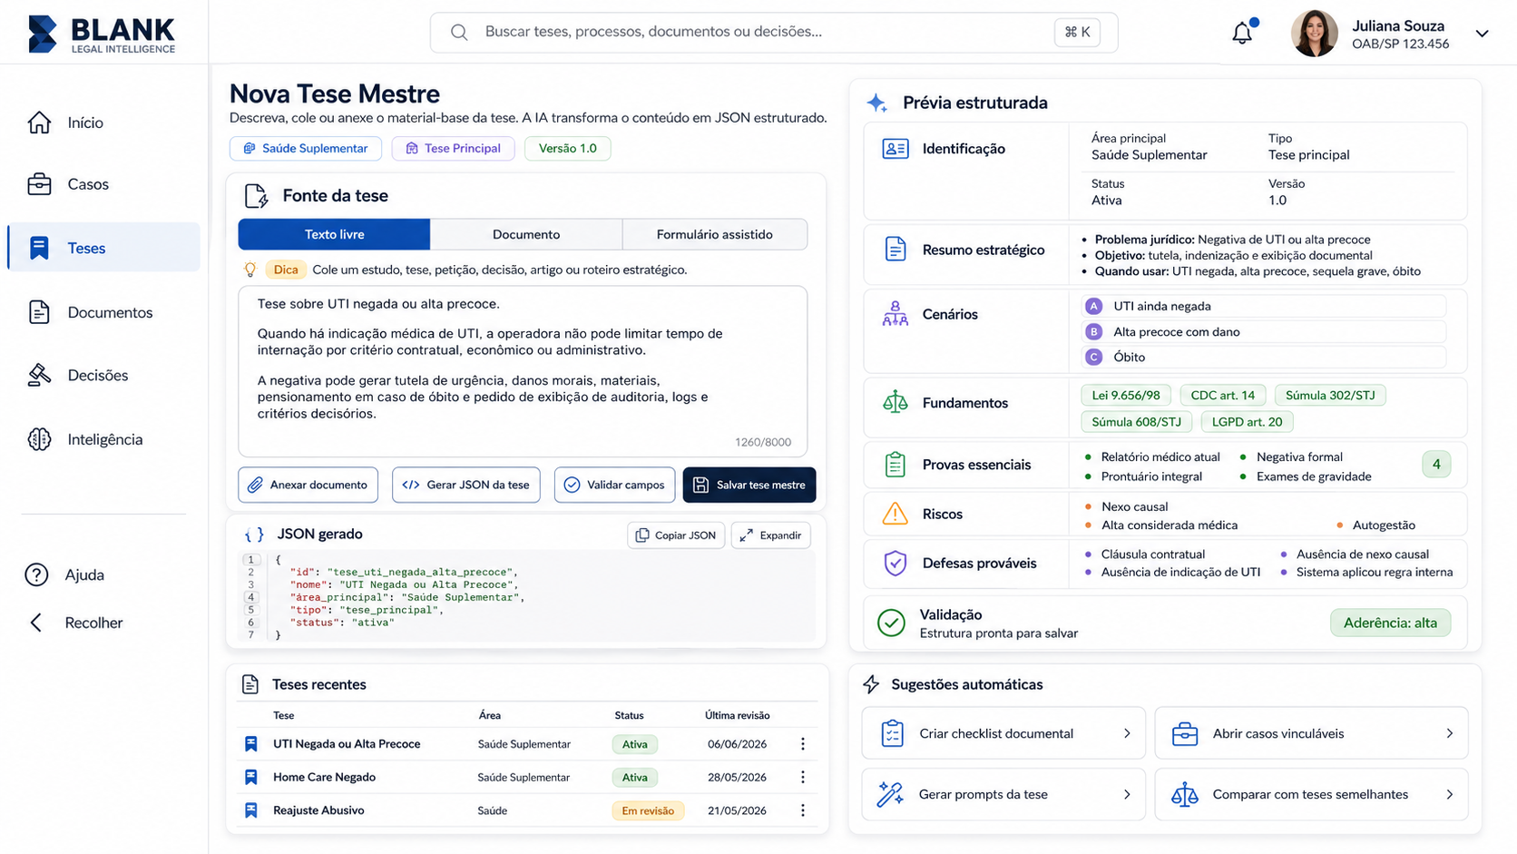The width and height of the screenshot is (1517, 854).
Task: Click the ⌘K shortcut badge
Action: (x=1077, y=32)
